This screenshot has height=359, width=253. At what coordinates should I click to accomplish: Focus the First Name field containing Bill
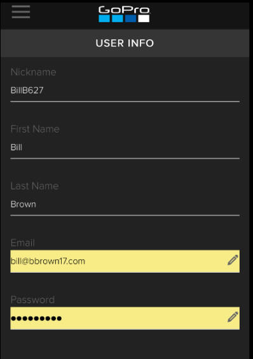[x=125, y=147]
